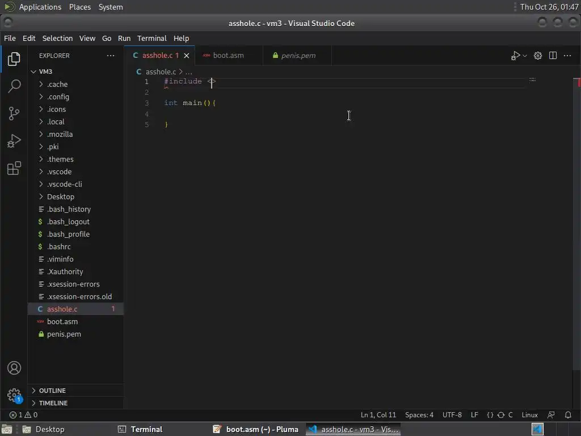Open .bash_profile file
The width and height of the screenshot is (581, 436).
coord(75,234)
